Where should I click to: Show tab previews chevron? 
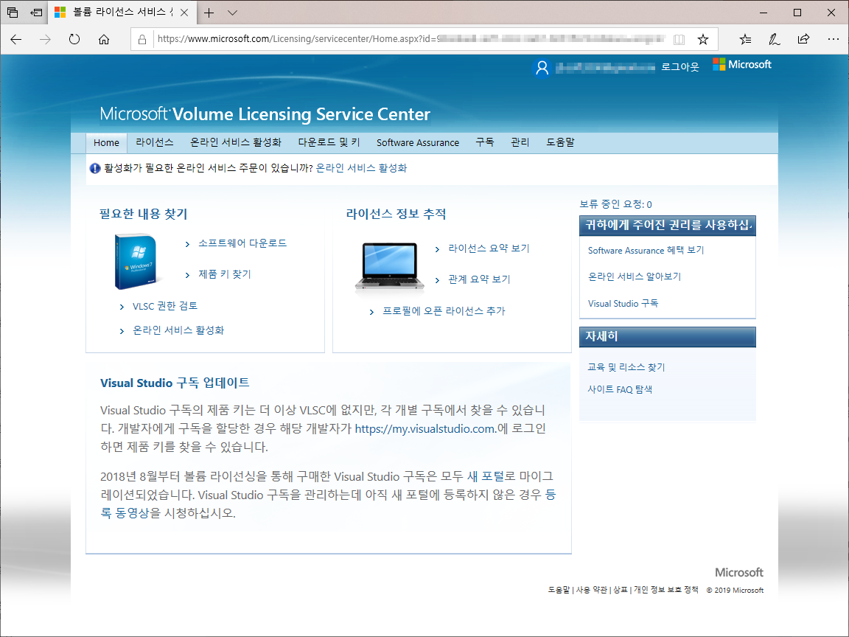point(232,13)
